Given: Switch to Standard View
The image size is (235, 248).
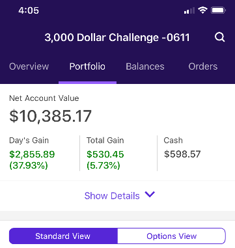Looking at the screenshot, I should [63, 236].
